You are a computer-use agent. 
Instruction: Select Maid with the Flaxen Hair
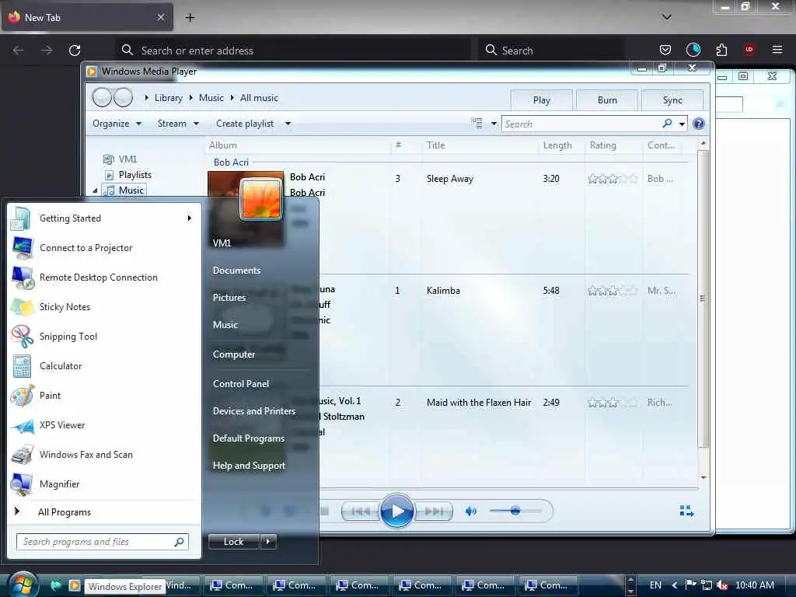point(479,403)
